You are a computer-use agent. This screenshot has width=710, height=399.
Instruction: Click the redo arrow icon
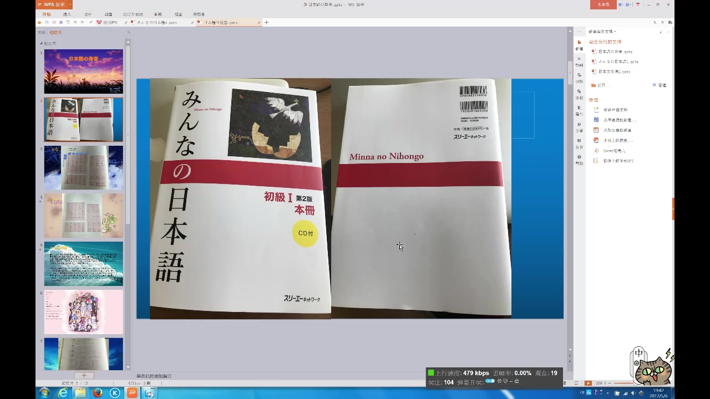82,23
